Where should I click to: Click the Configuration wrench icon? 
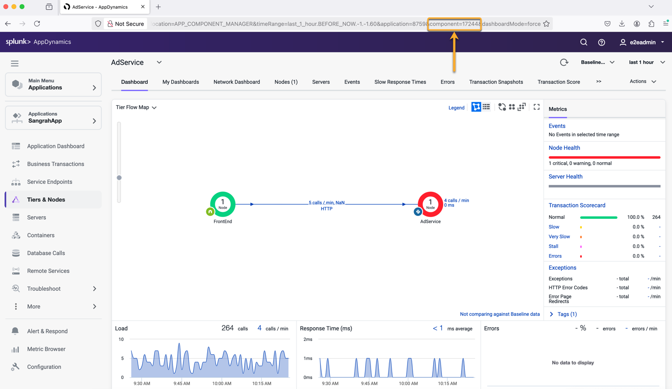click(x=15, y=367)
